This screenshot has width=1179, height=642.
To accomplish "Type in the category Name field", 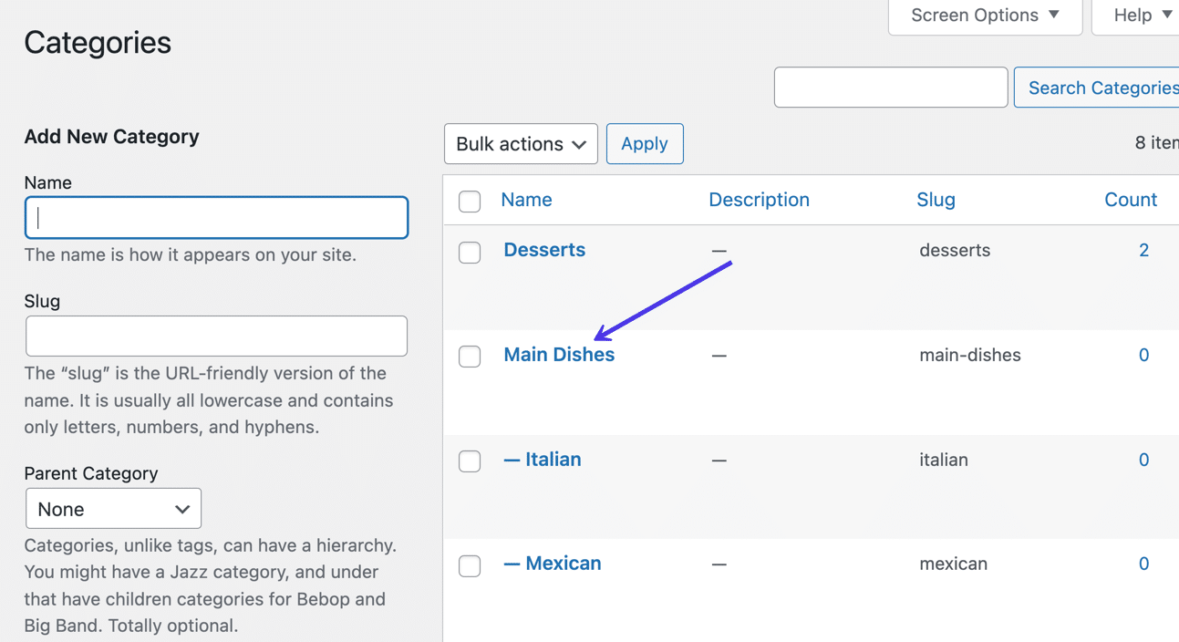I will pyautogui.click(x=215, y=217).
